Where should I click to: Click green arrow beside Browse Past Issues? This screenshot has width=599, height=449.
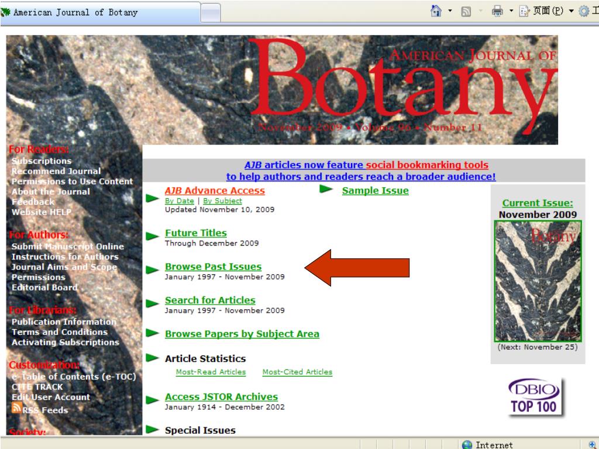tap(152, 270)
